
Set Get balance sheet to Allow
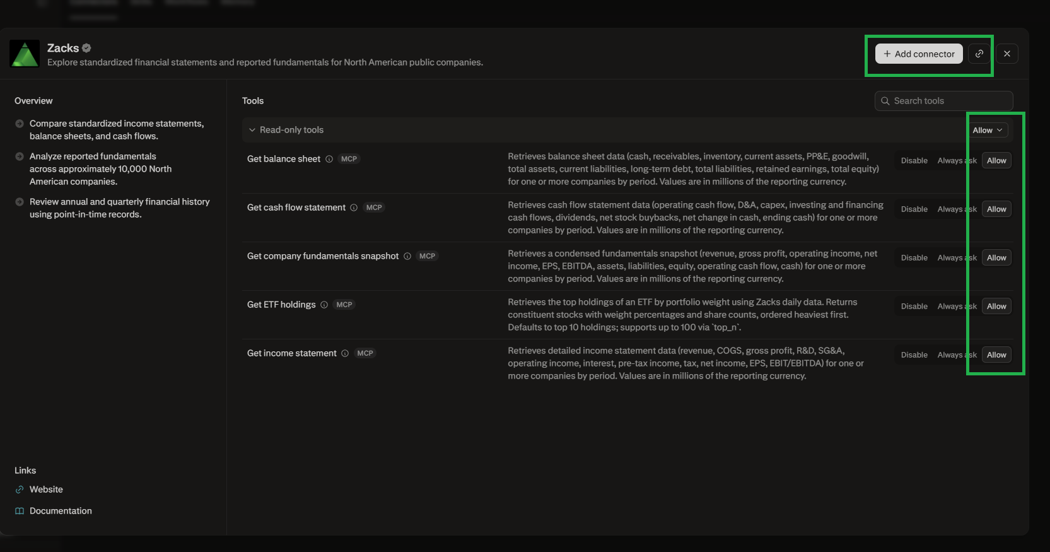coord(996,161)
